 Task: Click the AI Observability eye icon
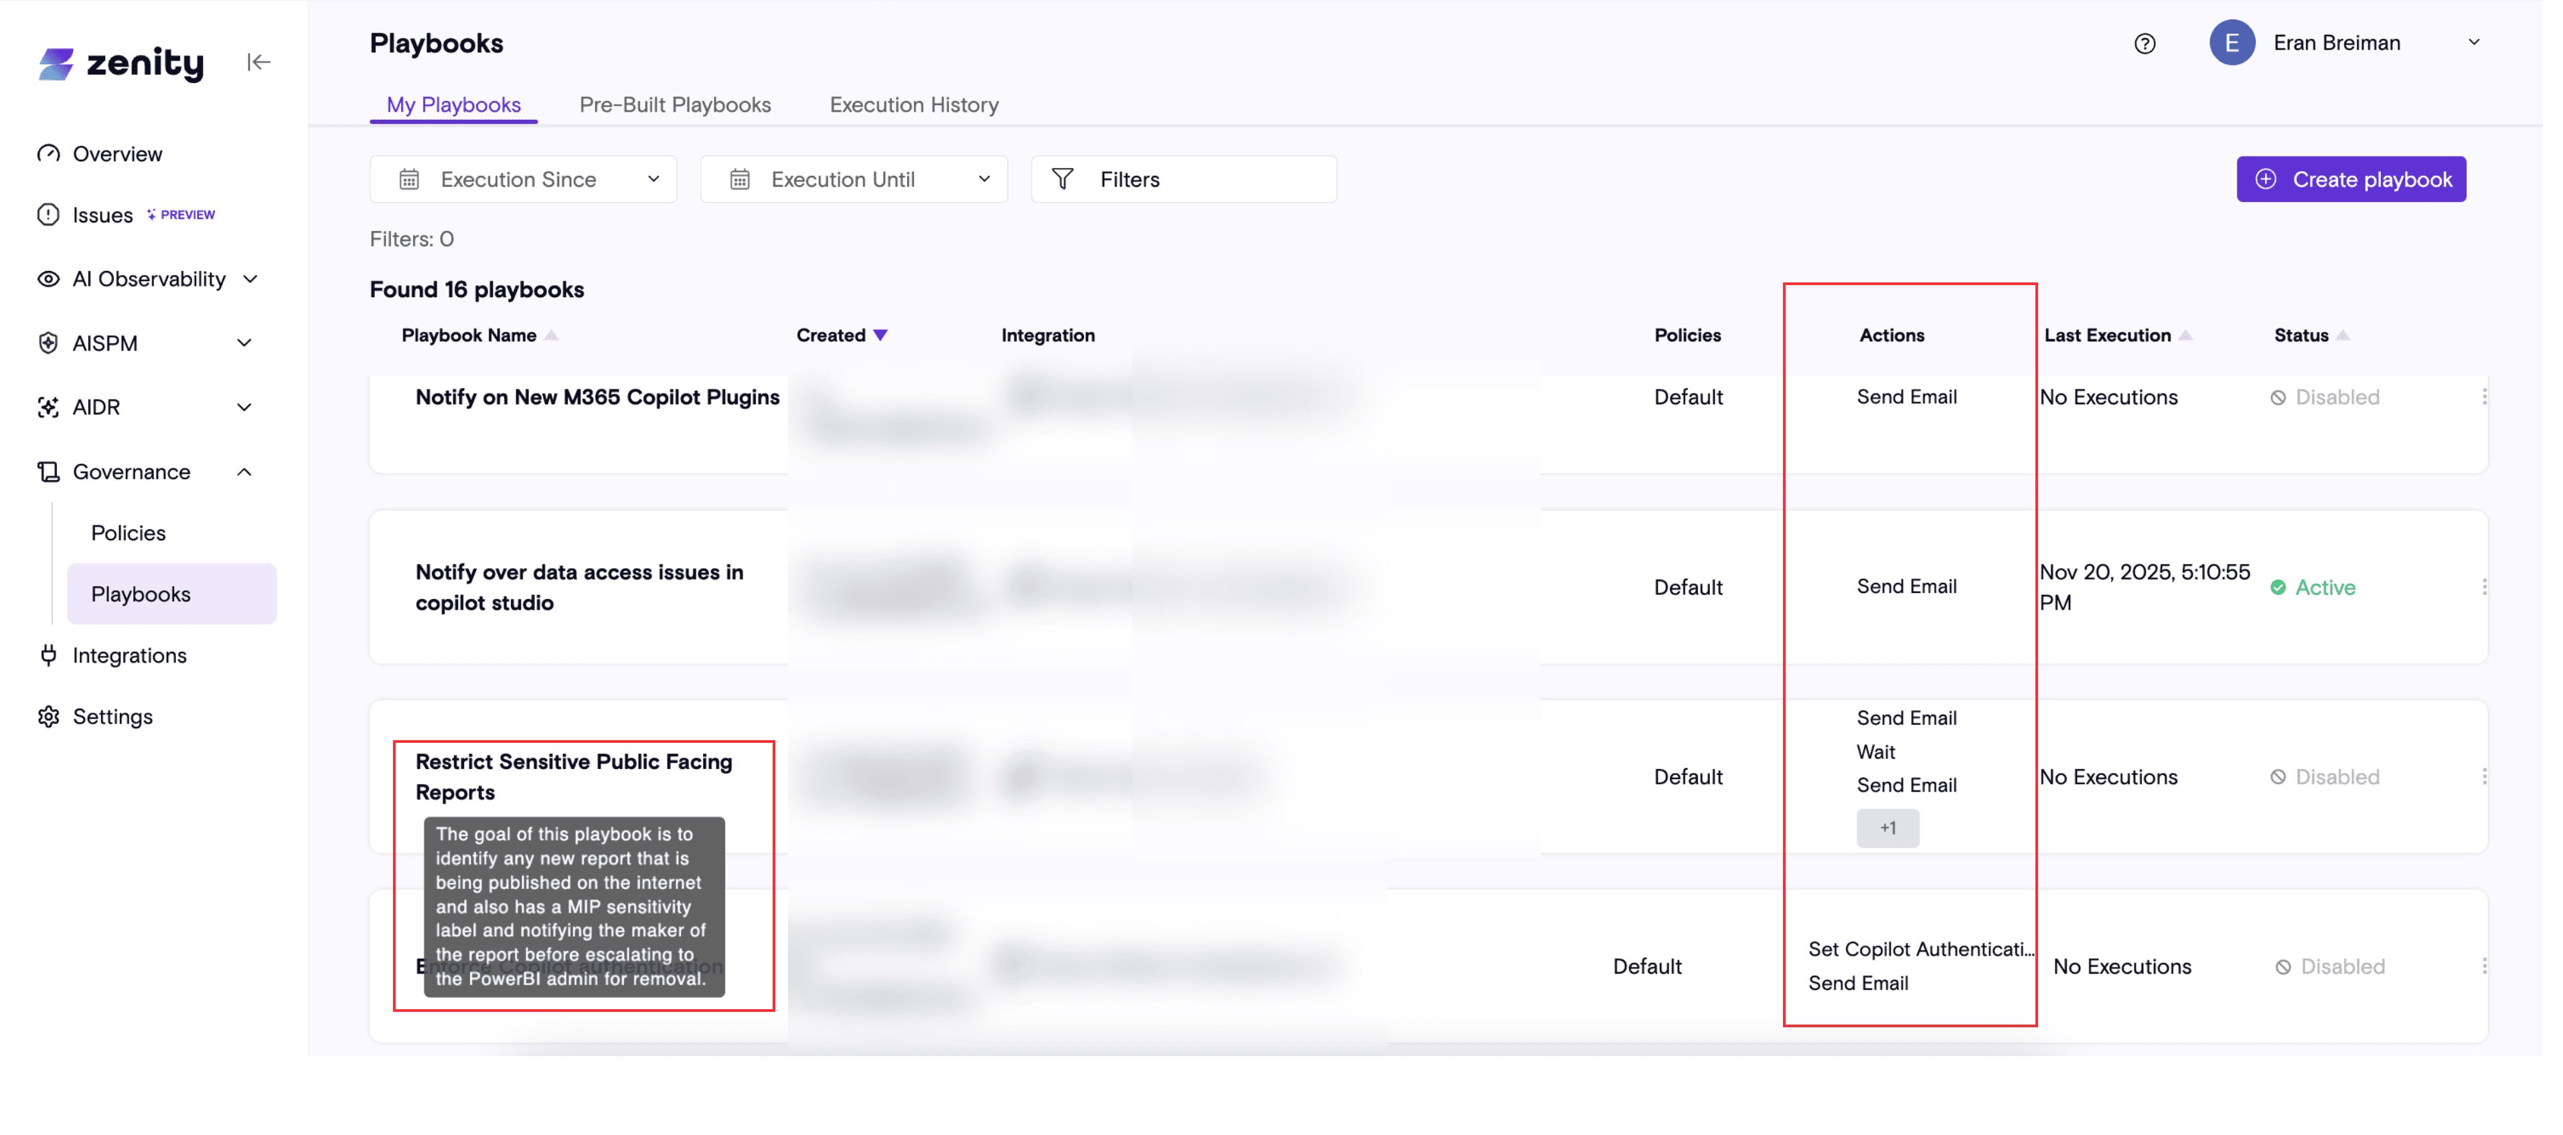coord(48,278)
